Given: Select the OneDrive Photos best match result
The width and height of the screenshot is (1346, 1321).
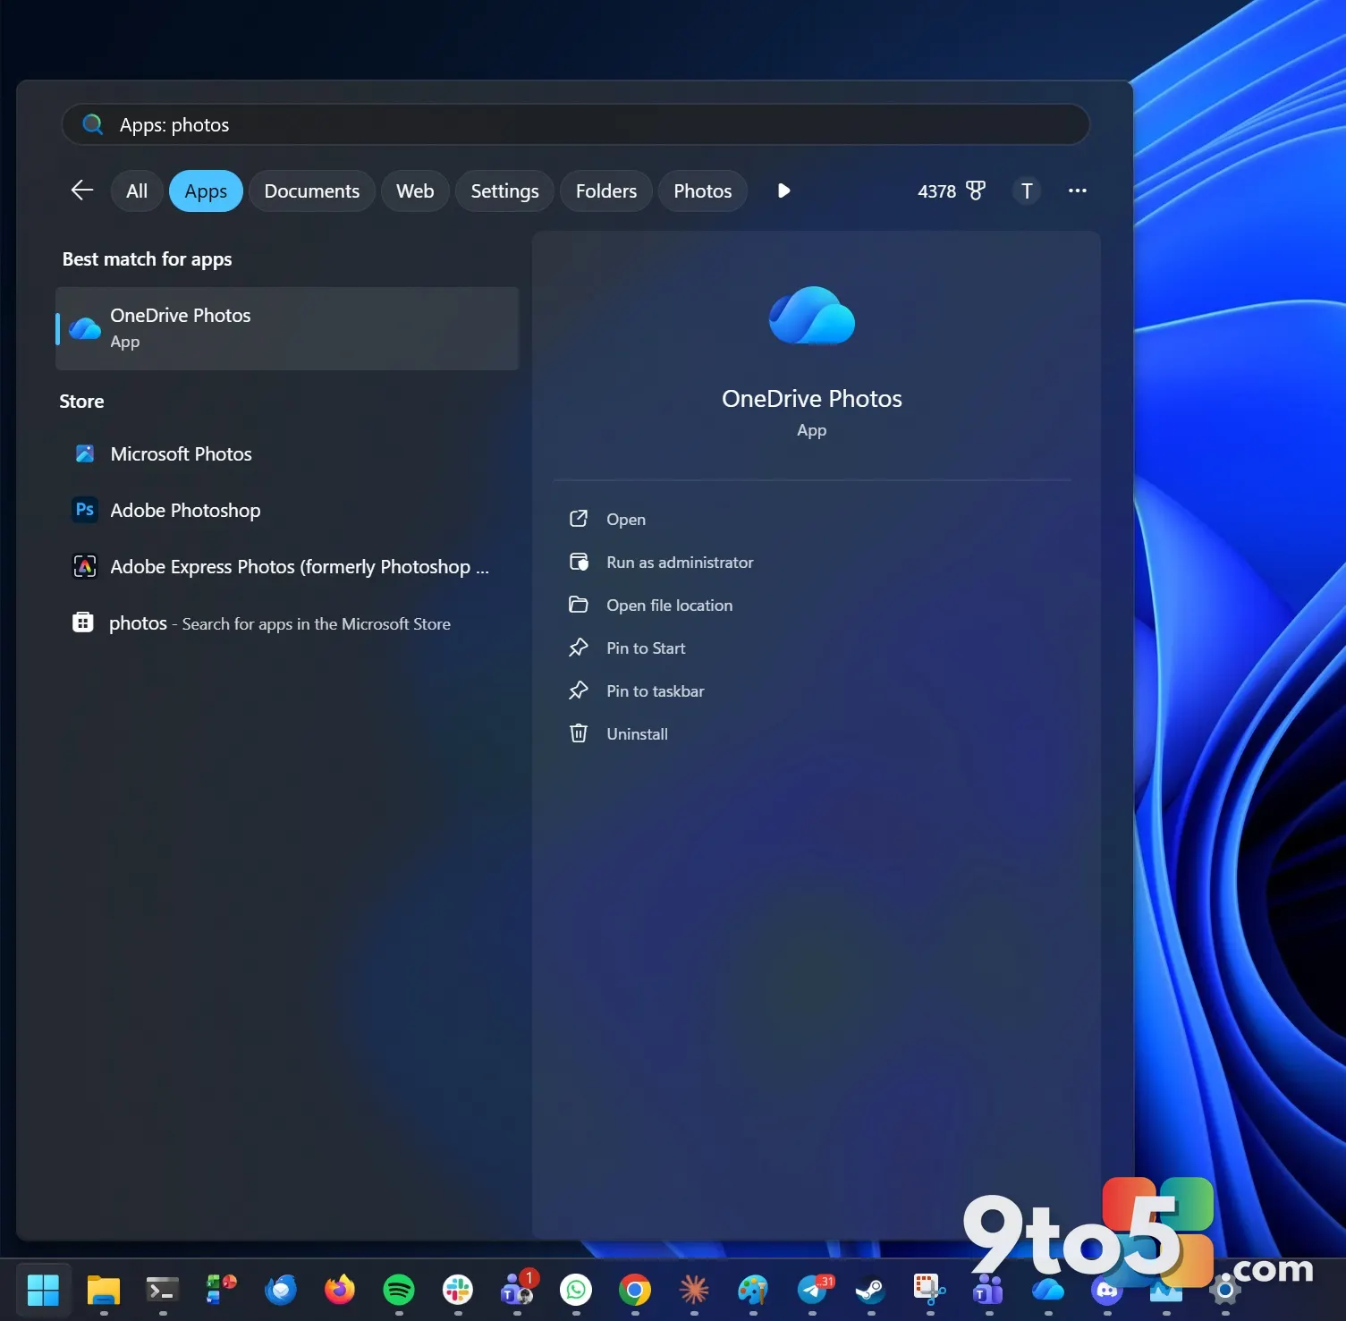Looking at the screenshot, I should pos(287,328).
